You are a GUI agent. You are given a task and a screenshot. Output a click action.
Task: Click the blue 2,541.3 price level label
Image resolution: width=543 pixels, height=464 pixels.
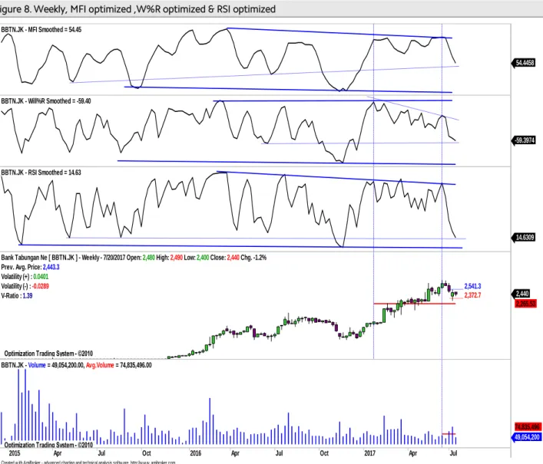pyautogui.click(x=472, y=286)
